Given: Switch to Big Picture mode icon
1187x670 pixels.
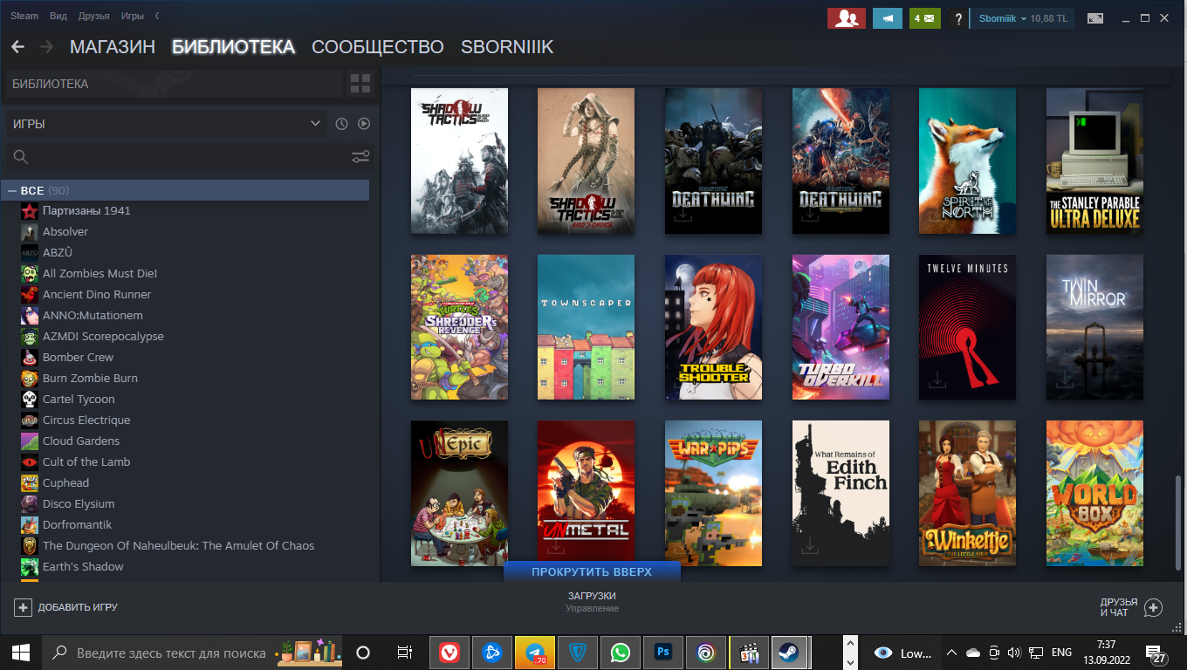Looking at the screenshot, I should click(1094, 18).
